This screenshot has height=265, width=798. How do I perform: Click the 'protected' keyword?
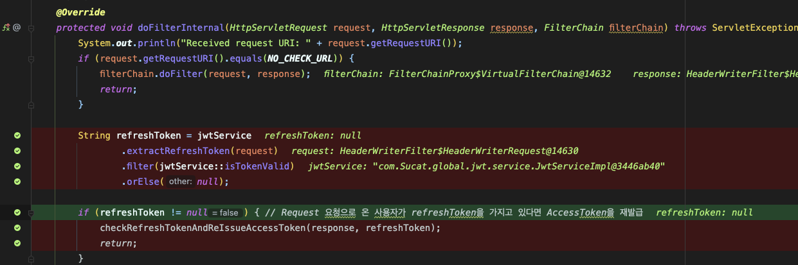click(x=80, y=28)
